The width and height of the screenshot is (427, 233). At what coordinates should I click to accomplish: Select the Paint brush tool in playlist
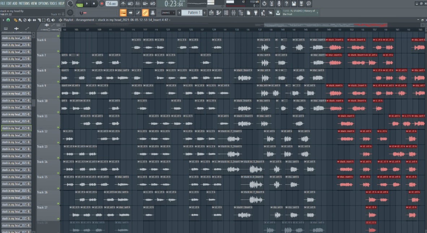[20, 20]
